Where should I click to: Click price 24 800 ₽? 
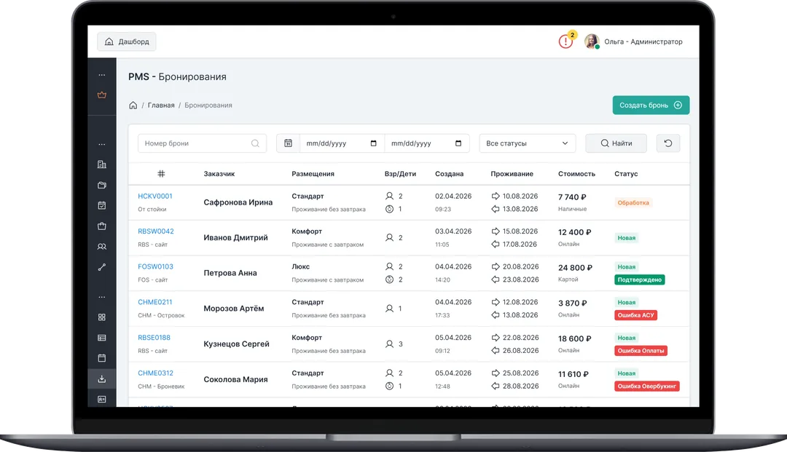tap(575, 268)
